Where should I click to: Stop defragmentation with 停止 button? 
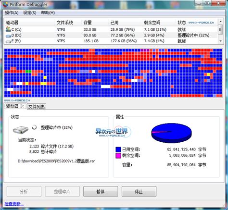click(x=139, y=191)
